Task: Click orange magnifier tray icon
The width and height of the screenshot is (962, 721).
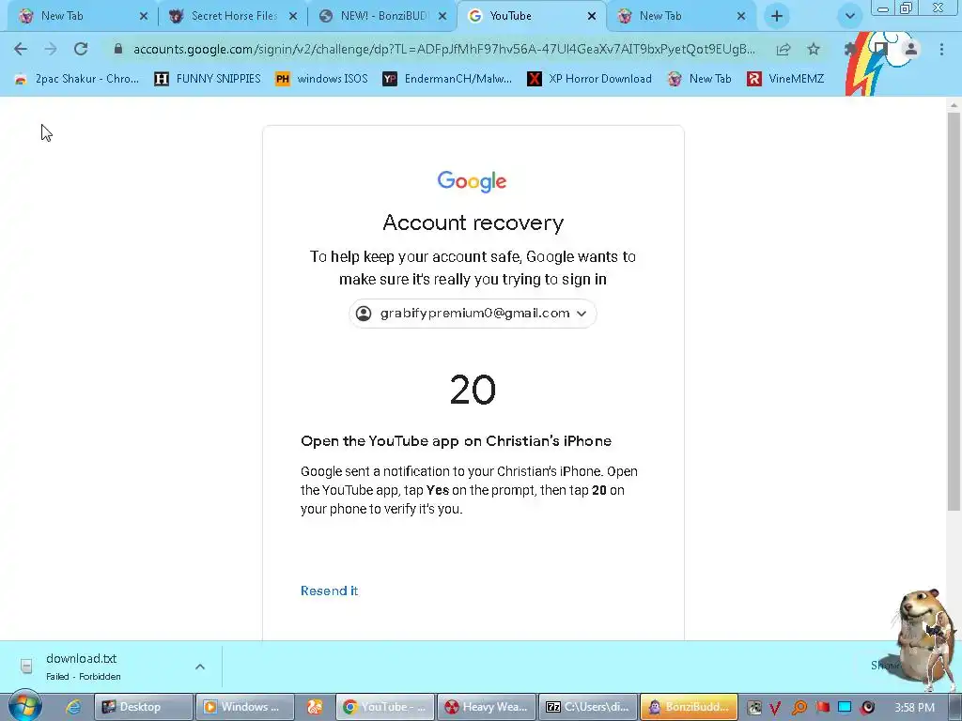Action: point(799,708)
